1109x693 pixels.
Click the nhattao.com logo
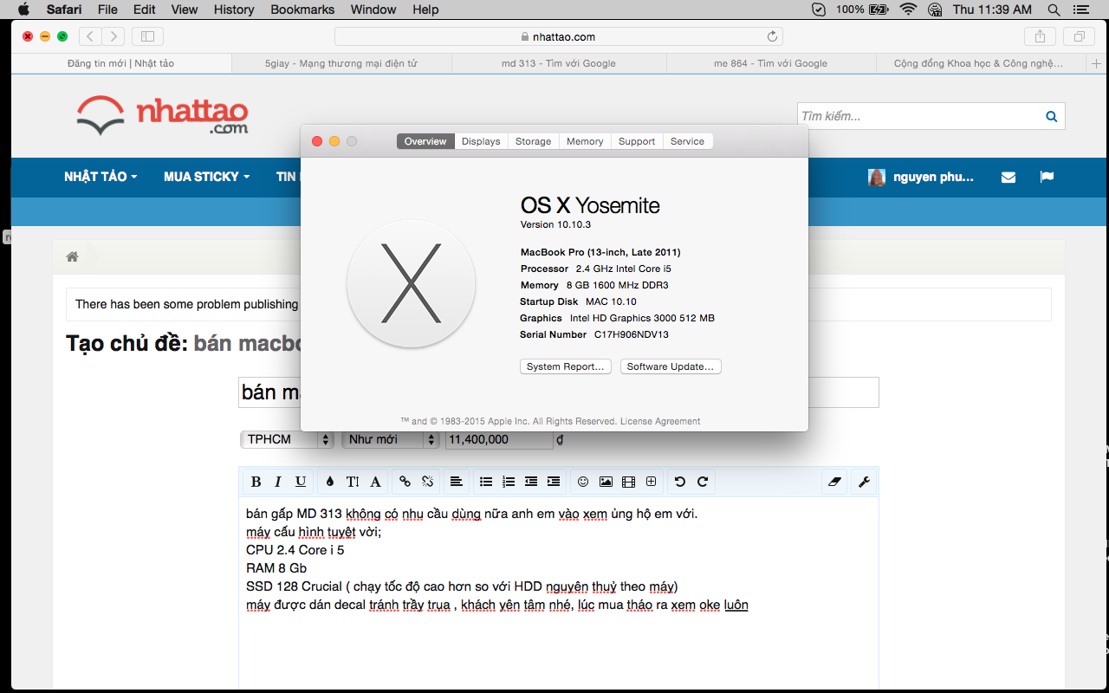[162, 117]
